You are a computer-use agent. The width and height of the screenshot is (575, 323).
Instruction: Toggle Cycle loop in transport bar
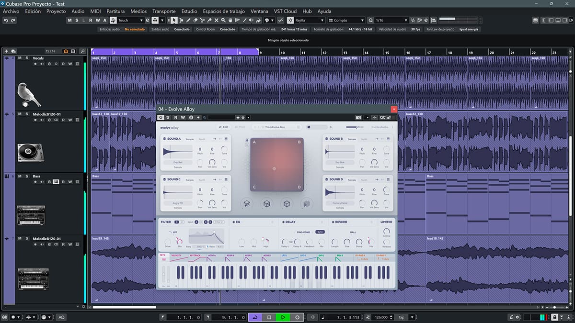tap(255, 317)
